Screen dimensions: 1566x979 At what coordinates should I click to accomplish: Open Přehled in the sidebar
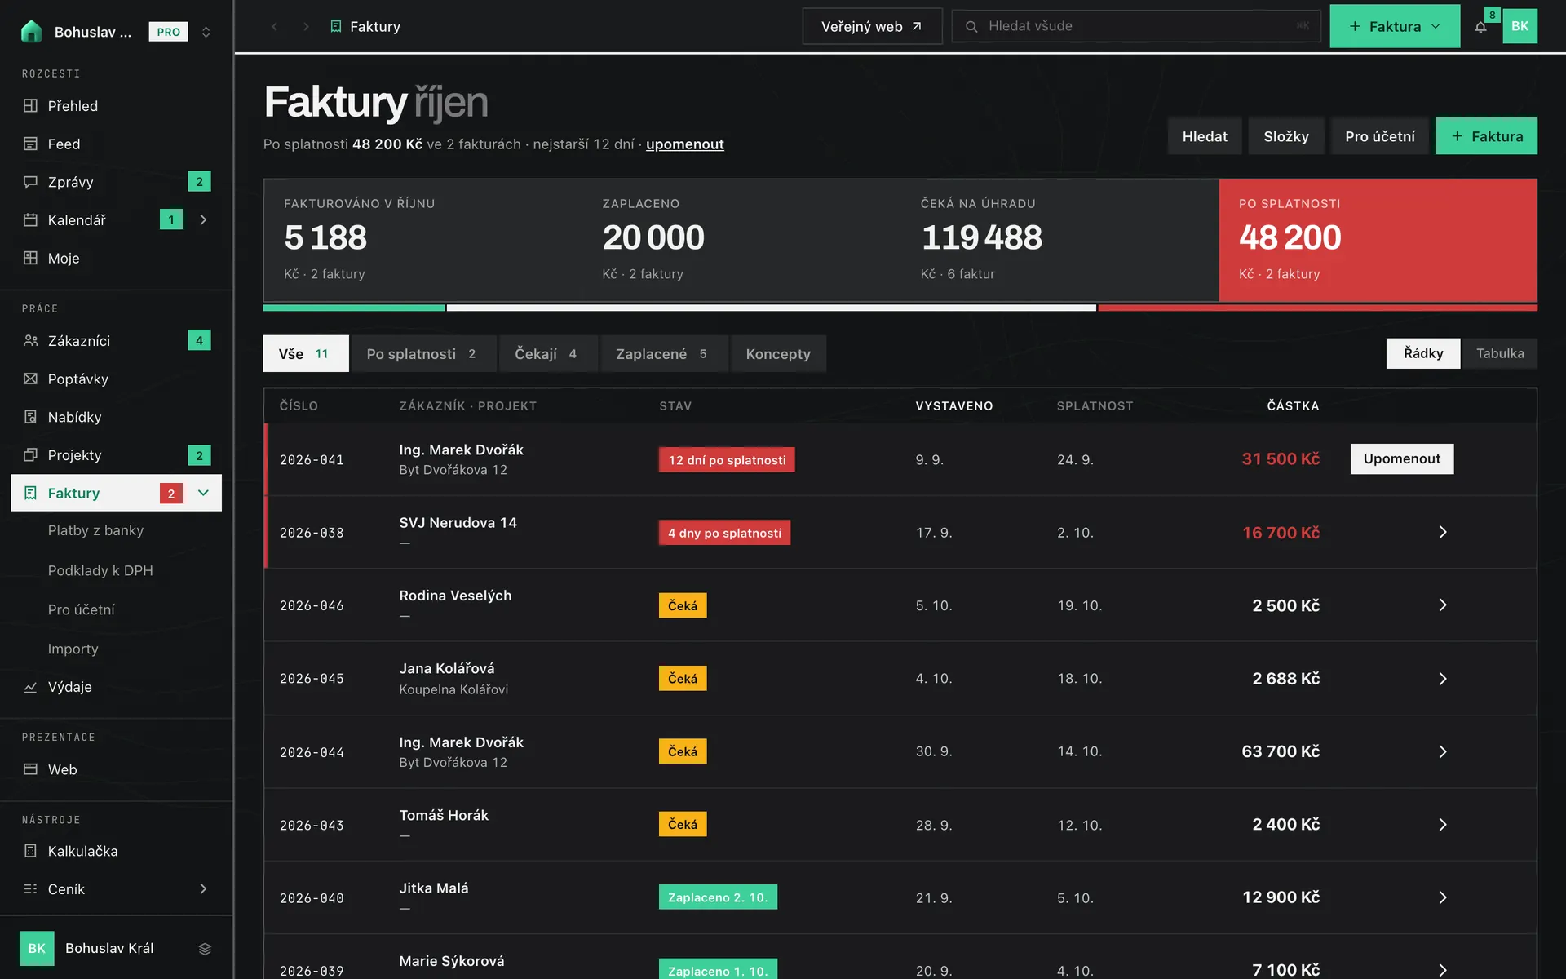coord(116,106)
